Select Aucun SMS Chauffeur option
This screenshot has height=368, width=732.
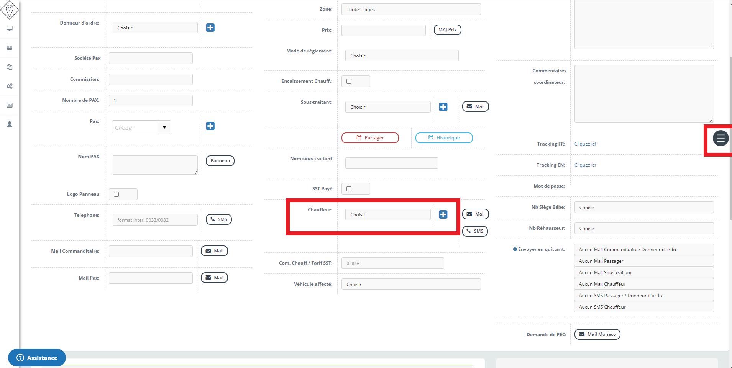tap(643, 307)
